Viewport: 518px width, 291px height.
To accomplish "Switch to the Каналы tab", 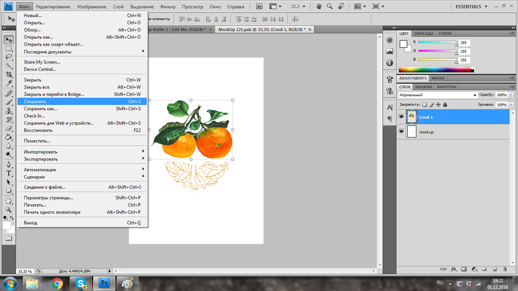I will tap(423, 87).
